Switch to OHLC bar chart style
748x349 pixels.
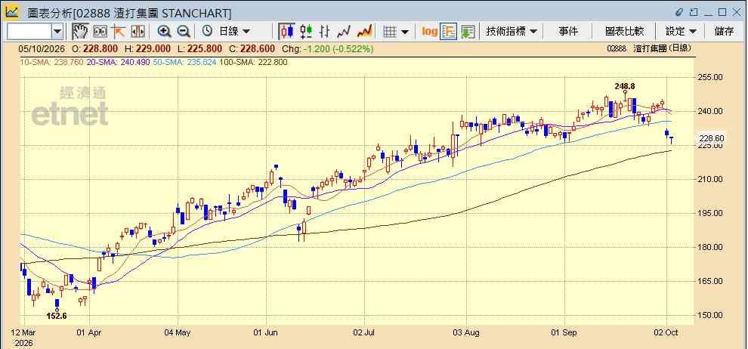(x=325, y=32)
